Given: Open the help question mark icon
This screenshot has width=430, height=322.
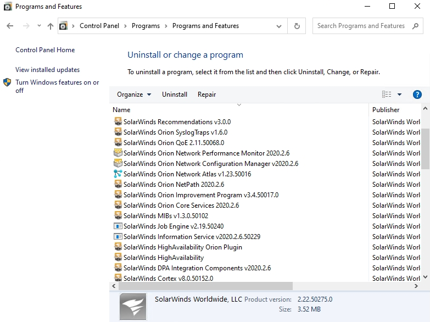Looking at the screenshot, I should click(x=417, y=95).
